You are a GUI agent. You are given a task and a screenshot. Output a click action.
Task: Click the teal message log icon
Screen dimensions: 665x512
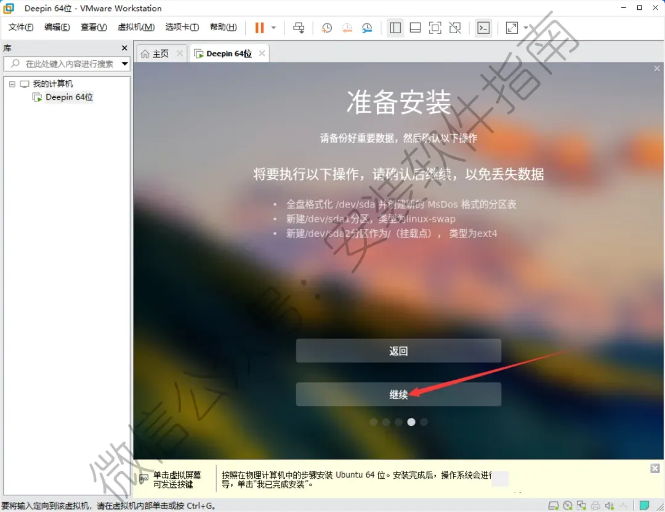(x=644, y=505)
